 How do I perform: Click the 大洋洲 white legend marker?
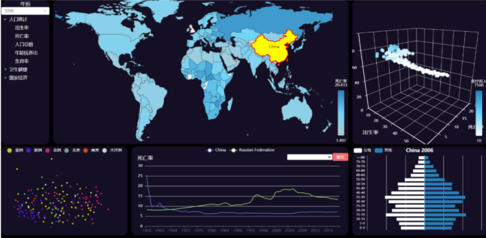(x=105, y=150)
